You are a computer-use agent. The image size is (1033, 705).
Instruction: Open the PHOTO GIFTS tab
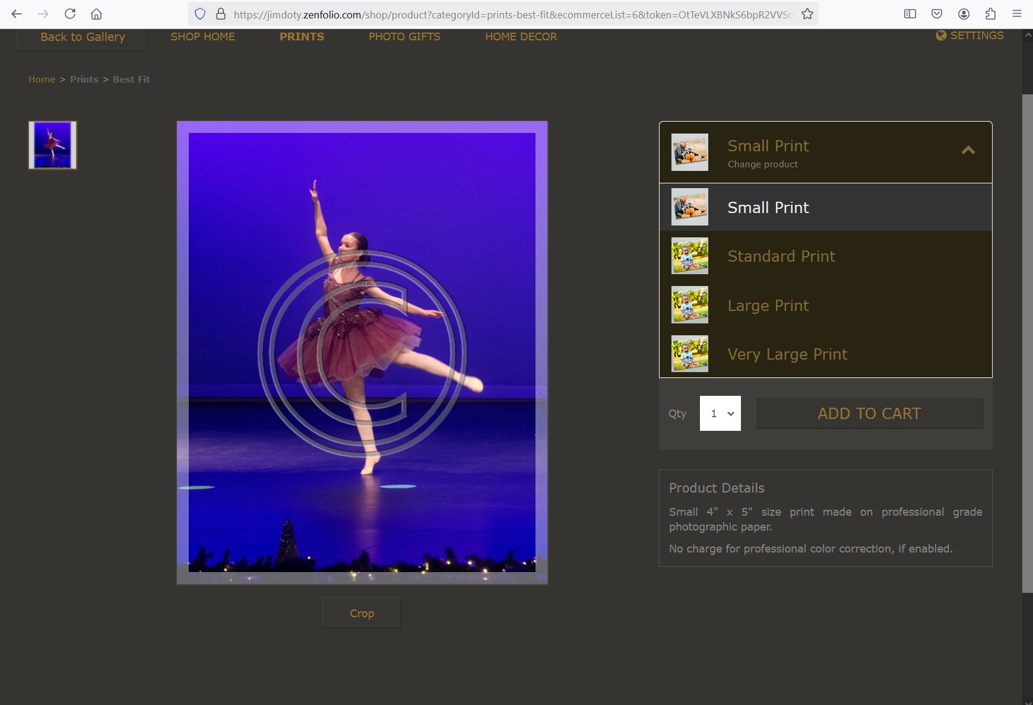pos(404,37)
